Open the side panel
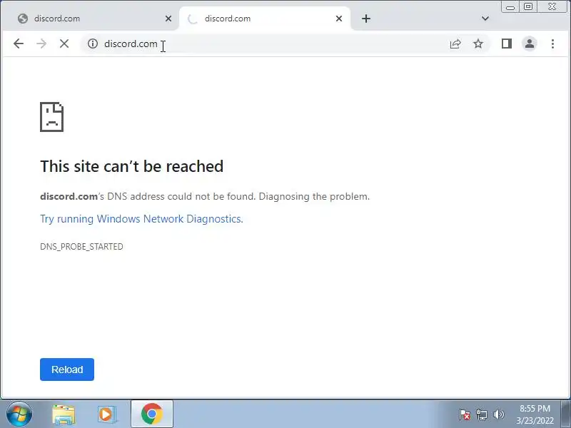The height and width of the screenshot is (428, 571). pyautogui.click(x=507, y=44)
